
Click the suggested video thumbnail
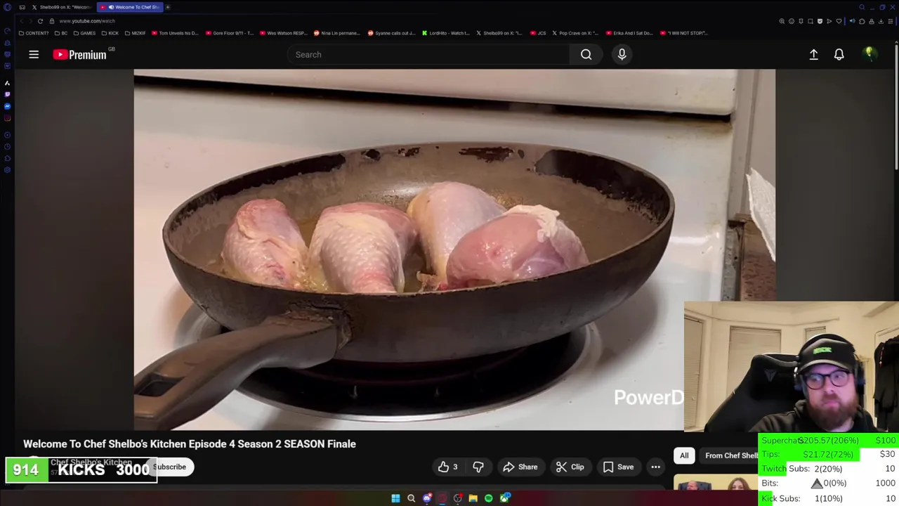[715, 483]
